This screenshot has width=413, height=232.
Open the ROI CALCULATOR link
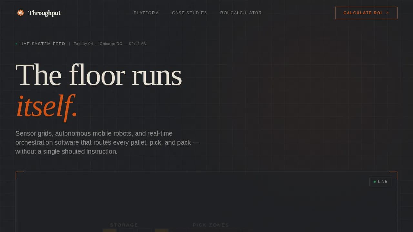(241, 13)
